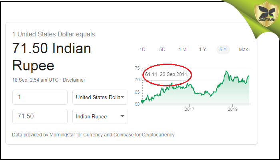Click the rupee amount field showing 71.50
280x160 pixels.
(x=40, y=116)
